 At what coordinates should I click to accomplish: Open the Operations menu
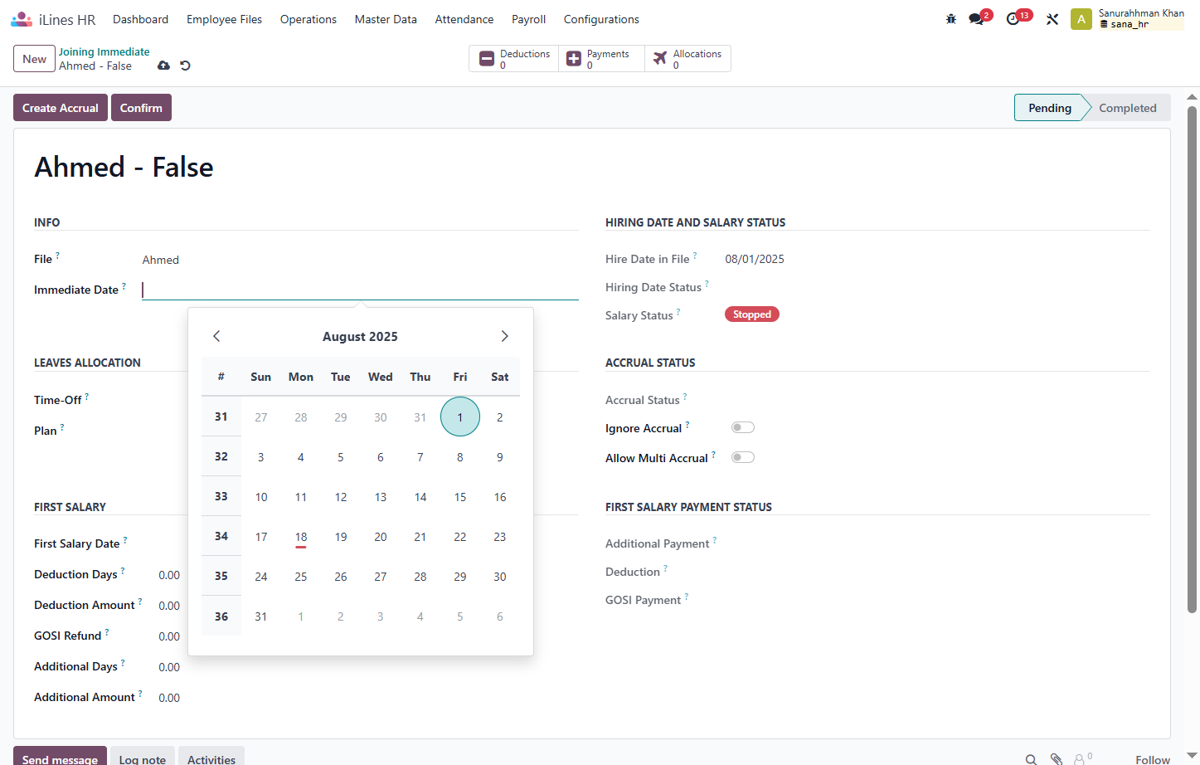coord(309,19)
